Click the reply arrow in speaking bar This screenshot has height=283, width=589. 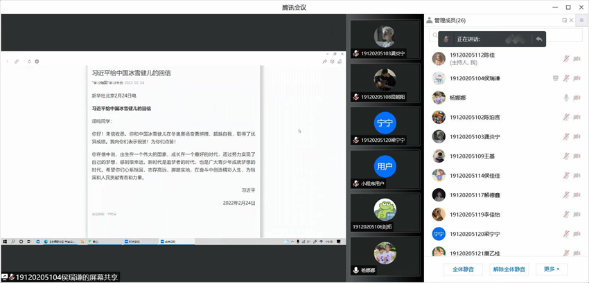pyautogui.click(x=539, y=39)
